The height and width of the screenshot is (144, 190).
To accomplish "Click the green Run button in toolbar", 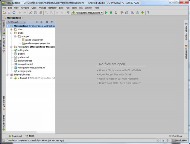I will point(106,13).
